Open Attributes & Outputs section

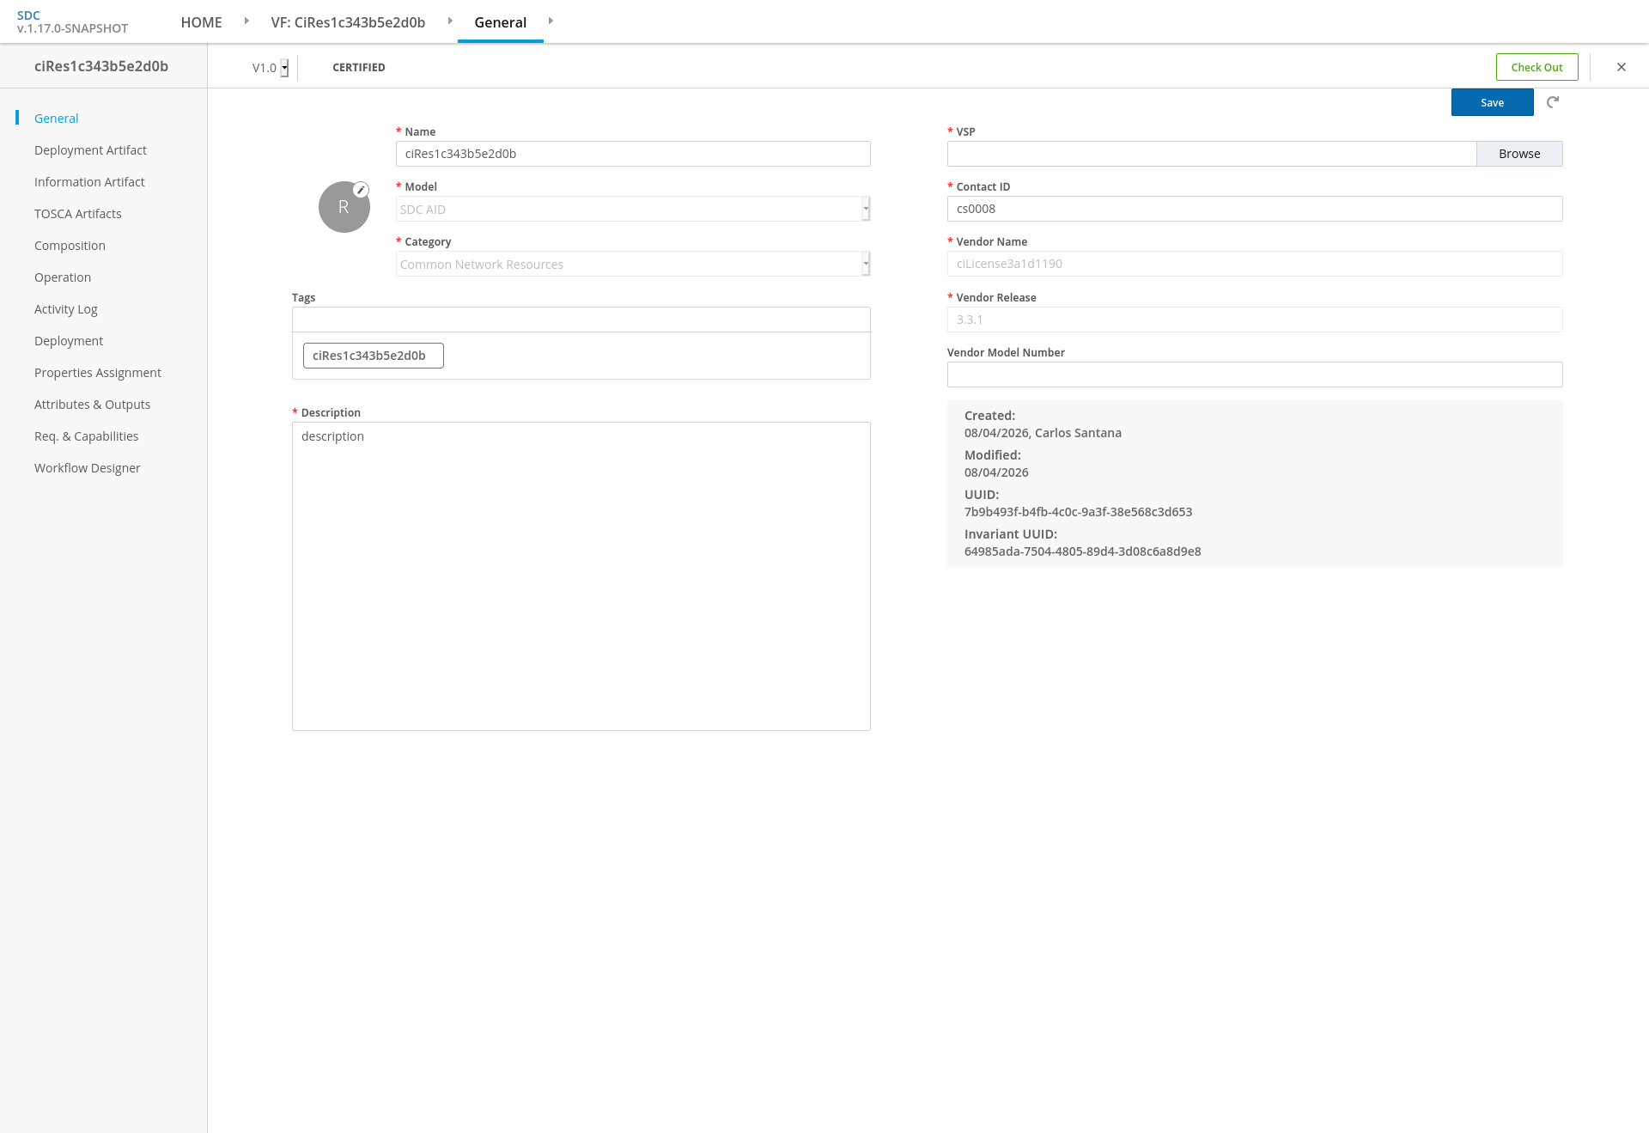(x=92, y=405)
